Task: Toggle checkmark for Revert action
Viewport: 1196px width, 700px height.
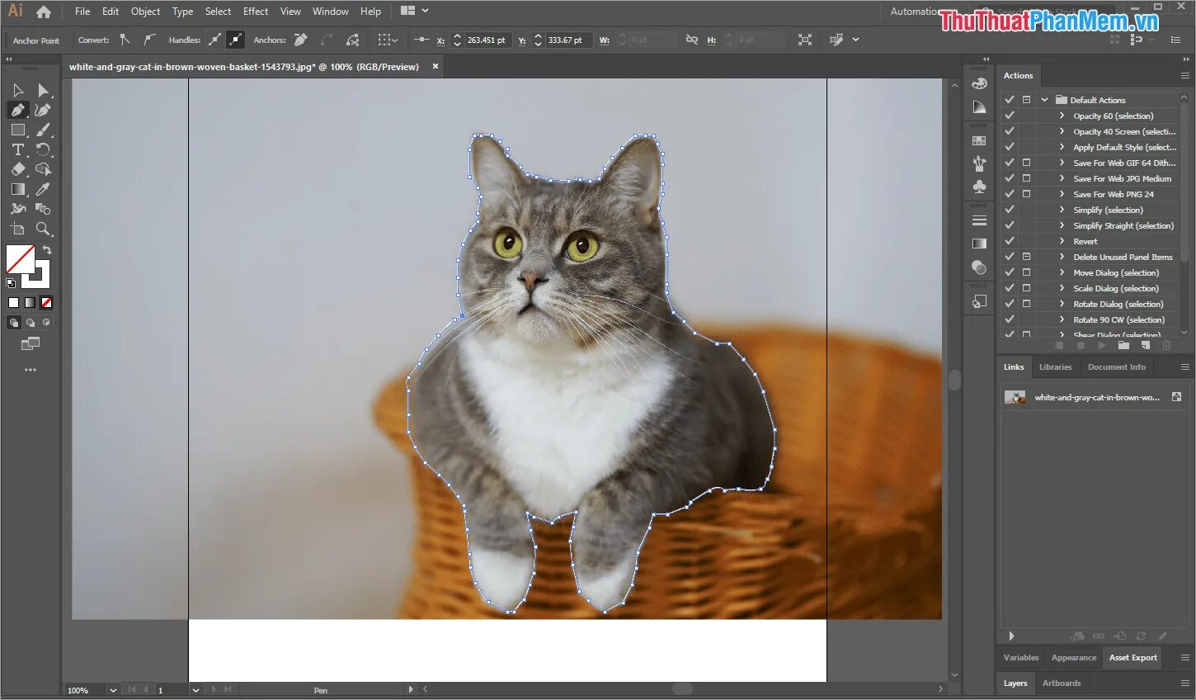Action: pyautogui.click(x=1010, y=241)
